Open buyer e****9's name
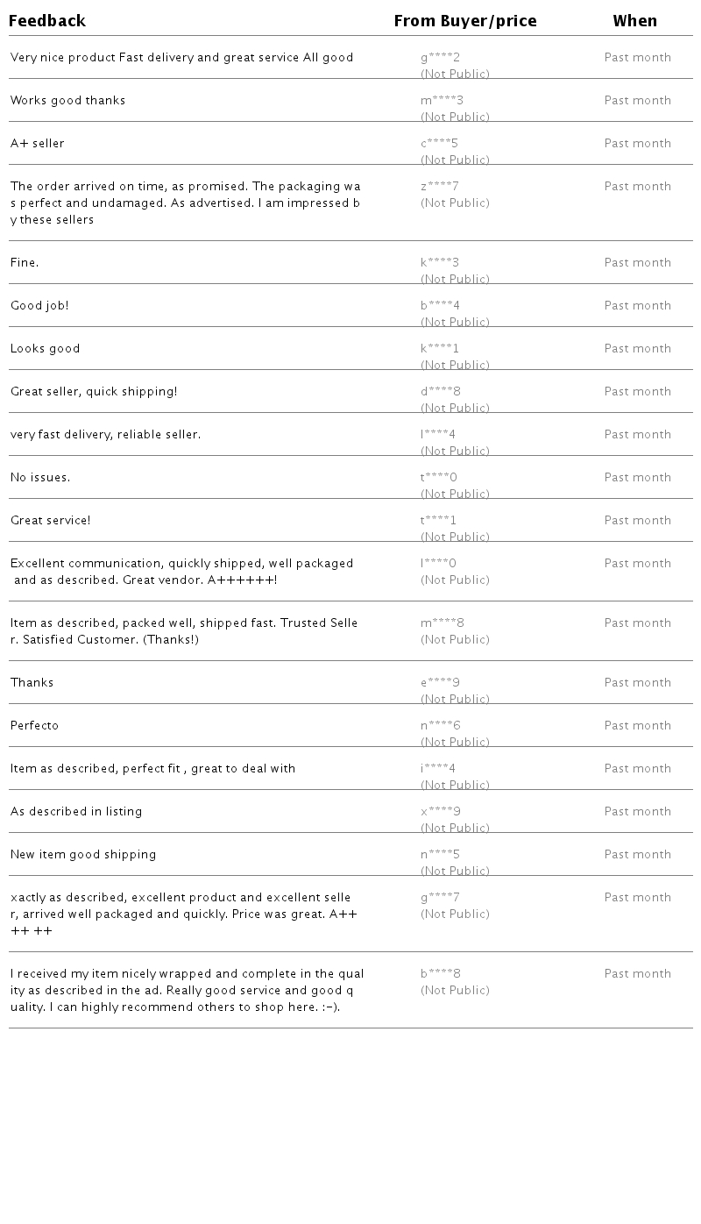The width and height of the screenshot is (701, 1224). coord(440,683)
